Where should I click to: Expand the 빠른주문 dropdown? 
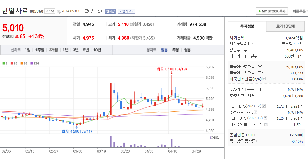[x=300, y=11]
